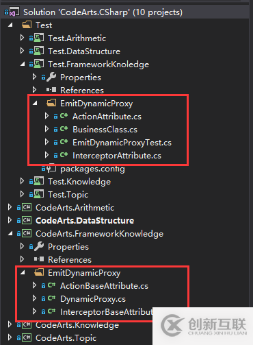Click the EmitDynamicProxy folder icon in CodeArts.FrameworkKnowledge
The width and height of the screenshot is (253, 345).
point(39,272)
